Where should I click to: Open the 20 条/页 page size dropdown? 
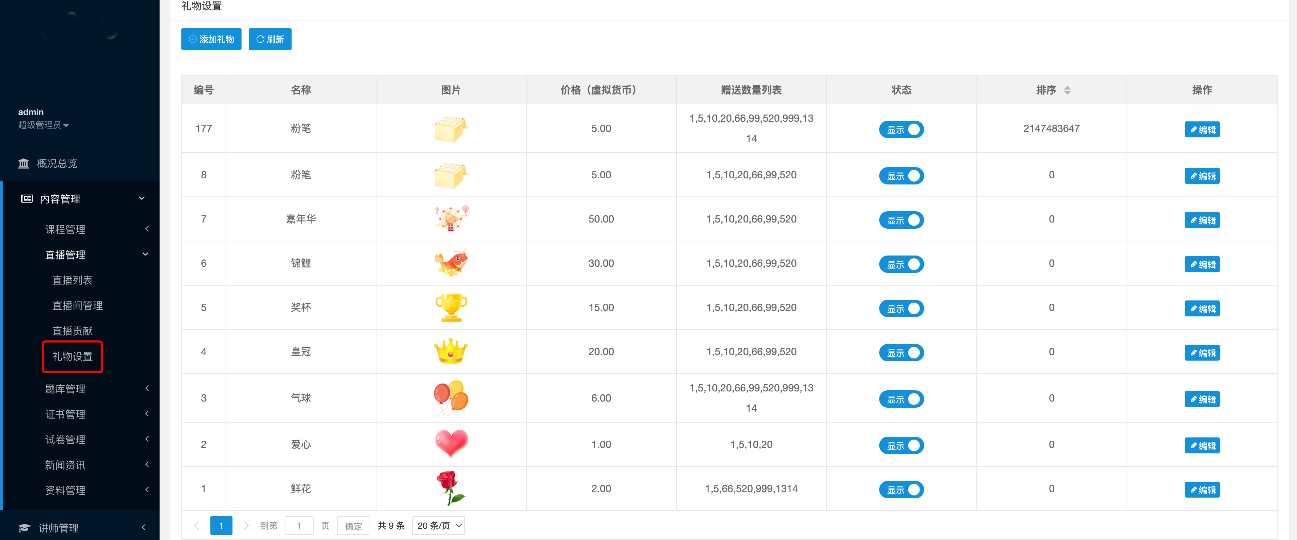438,526
